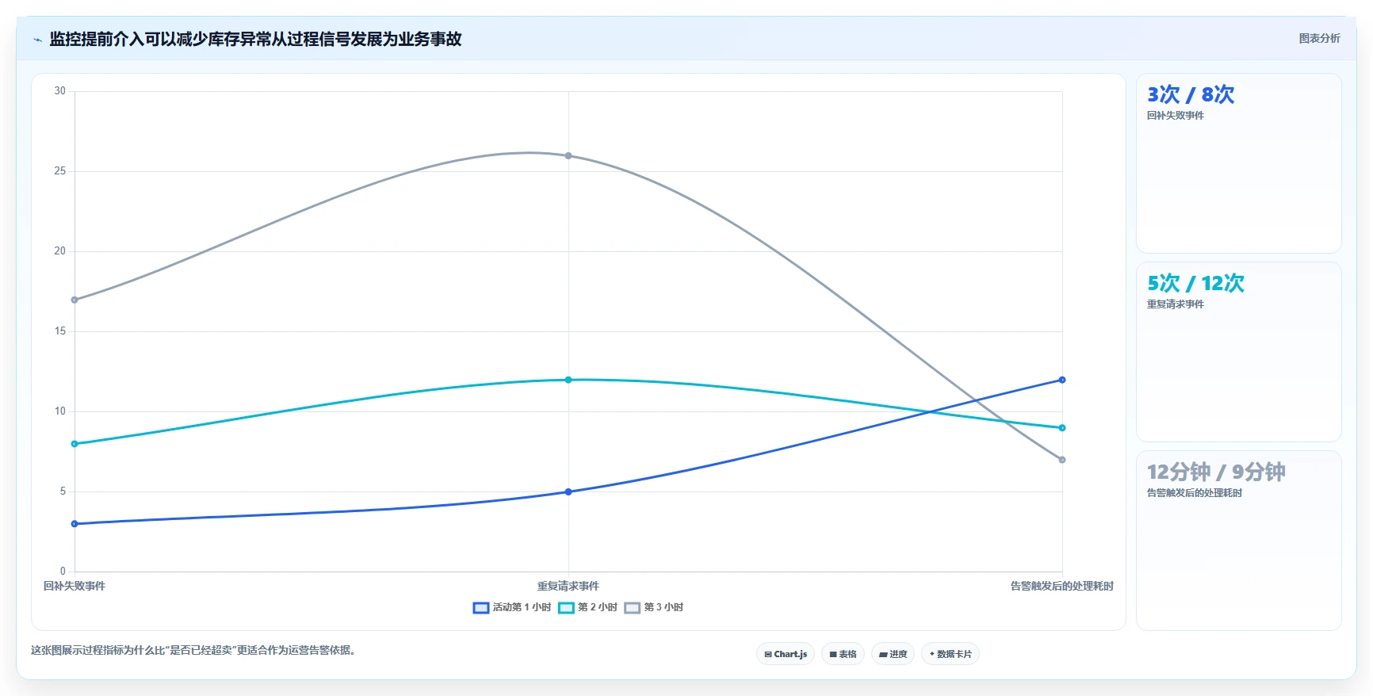
Task: Click the cyan data point at 12
Action: pyautogui.click(x=568, y=380)
